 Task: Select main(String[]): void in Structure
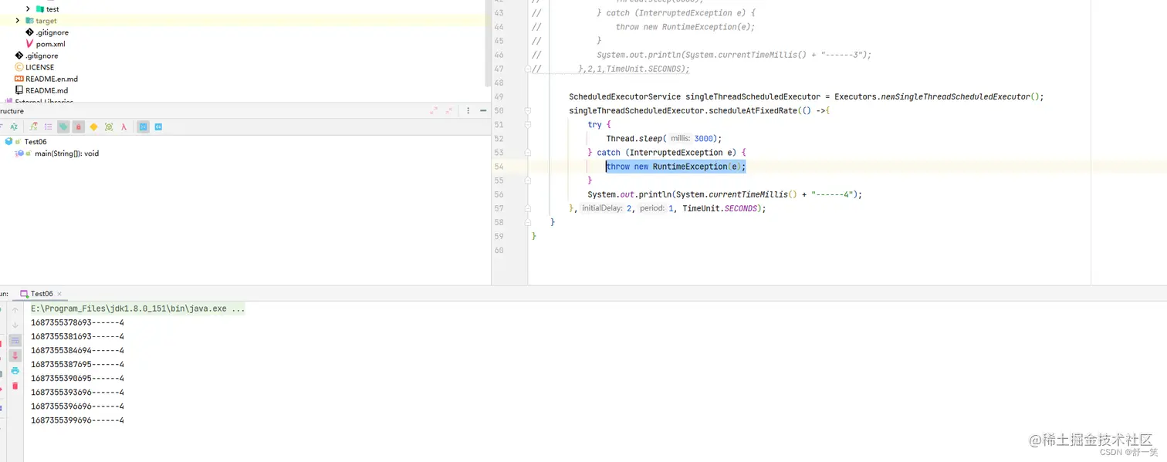(x=66, y=153)
